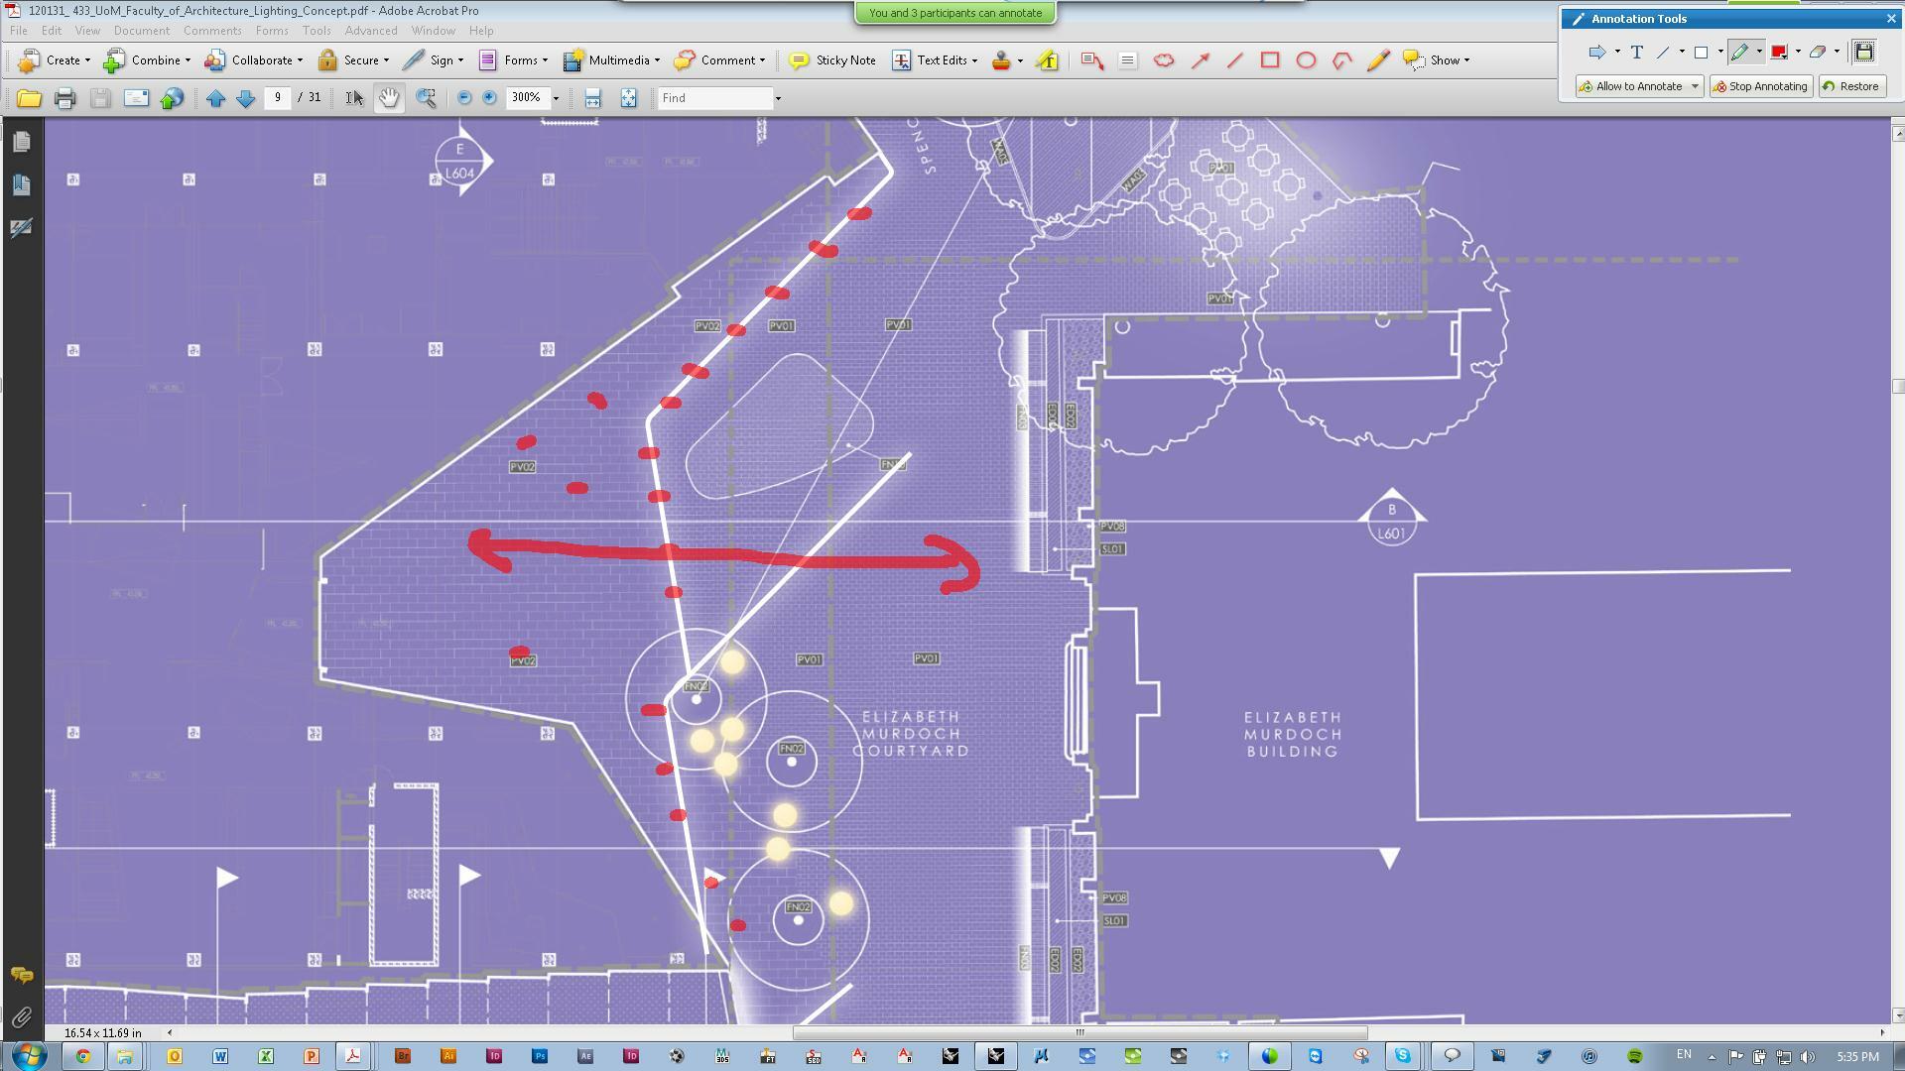
Task: Open the Create dropdown
Action: (x=55, y=60)
